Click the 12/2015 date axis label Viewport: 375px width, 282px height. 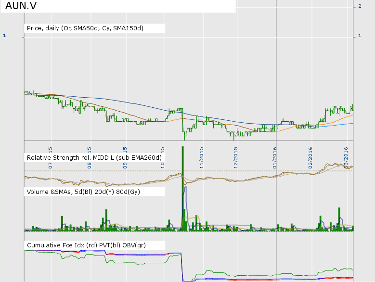[x=236, y=158]
